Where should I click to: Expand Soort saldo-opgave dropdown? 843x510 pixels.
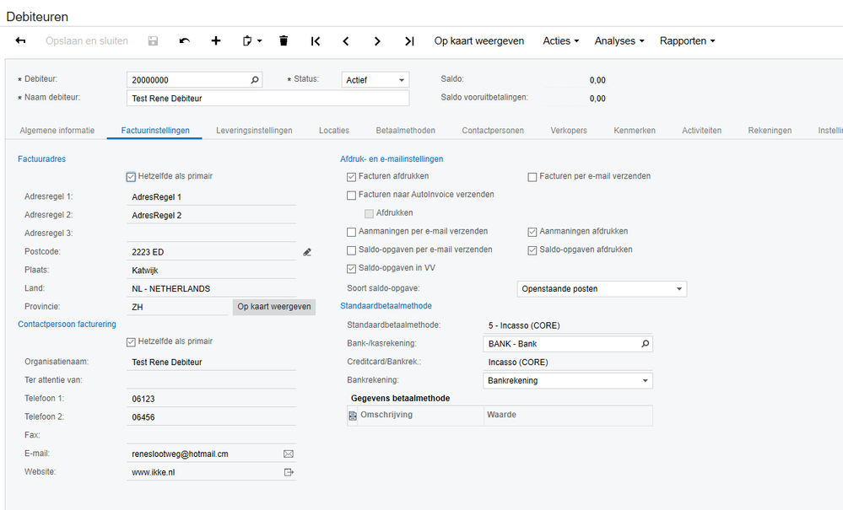click(x=679, y=289)
